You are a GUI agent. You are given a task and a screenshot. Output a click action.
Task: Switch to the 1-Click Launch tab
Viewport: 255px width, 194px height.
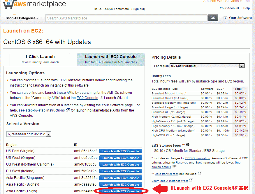pos(40,59)
